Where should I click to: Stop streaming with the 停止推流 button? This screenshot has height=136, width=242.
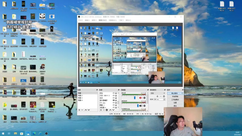click(175, 93)
